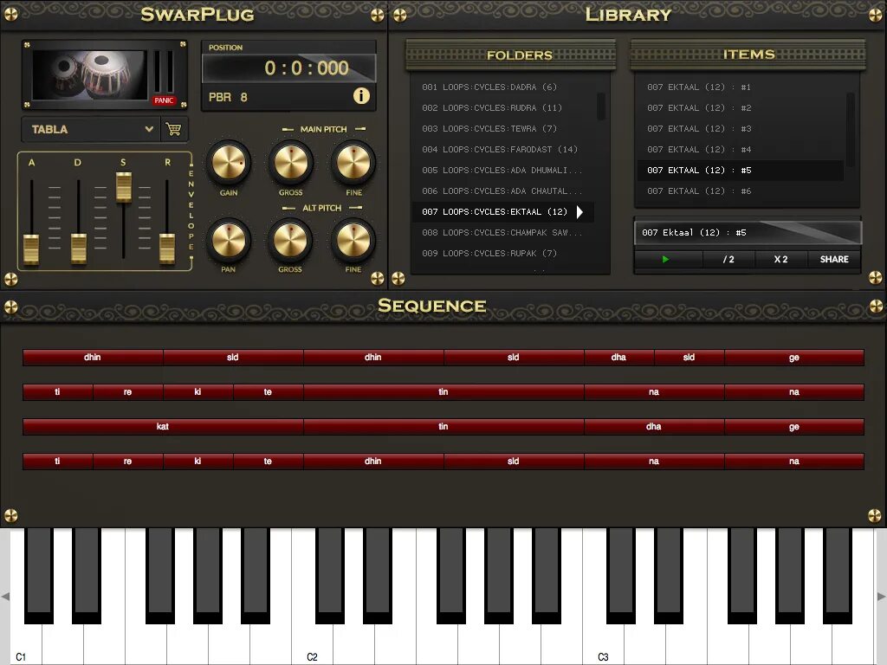The height and width of the screenshot is (665, 887).
Task: Click the red PANIC button
Action: (x=164, y=100)
